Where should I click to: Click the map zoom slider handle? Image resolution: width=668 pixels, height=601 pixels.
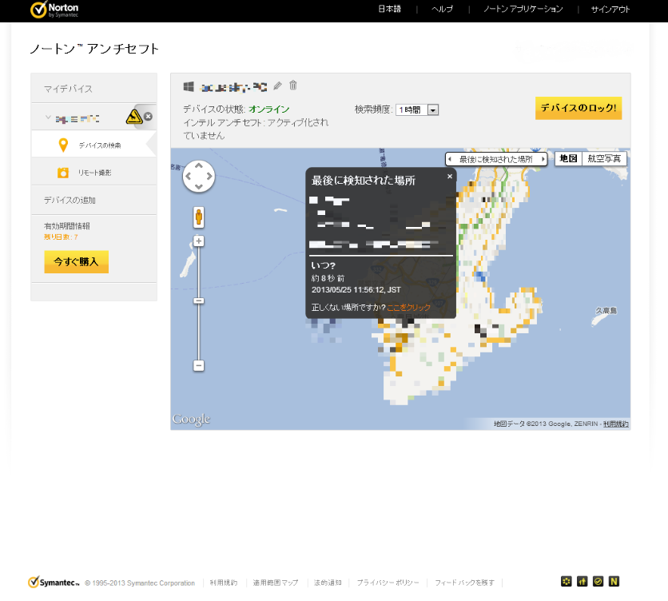click(198, 301)
